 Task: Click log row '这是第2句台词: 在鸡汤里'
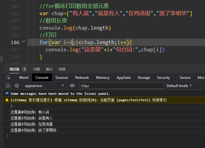tap(104, 124)
